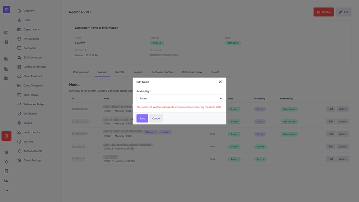
Task: Open Health checks in sidebar
Action: 32,132
